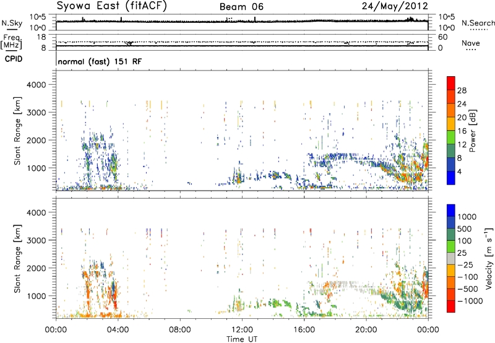Click the '12' tick on Power colorbar
The width and height of the screenshot is (495, 343).
tap(462, 145)
